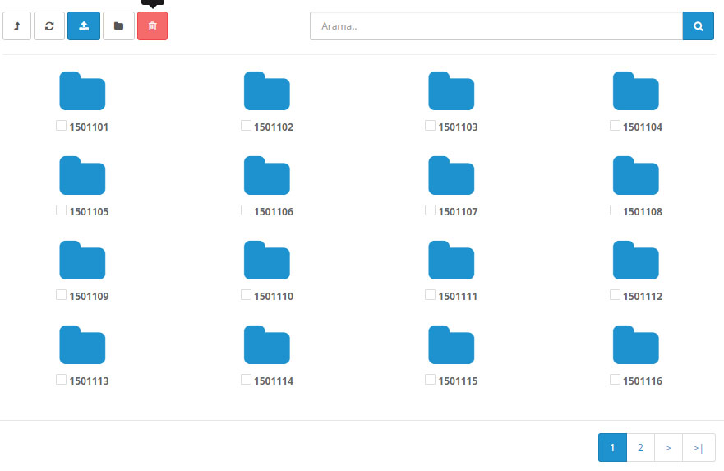Open folder icon 1501101
This screenshot has height=471, width=724.
tap(82, 91)
